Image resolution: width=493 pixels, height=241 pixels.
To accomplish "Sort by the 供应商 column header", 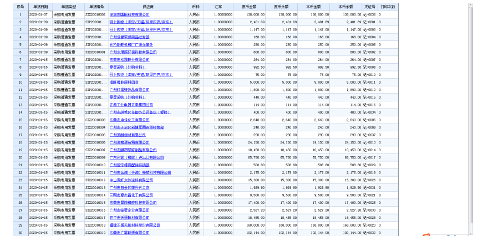I will pyautogui.click(x=149, y=7).
